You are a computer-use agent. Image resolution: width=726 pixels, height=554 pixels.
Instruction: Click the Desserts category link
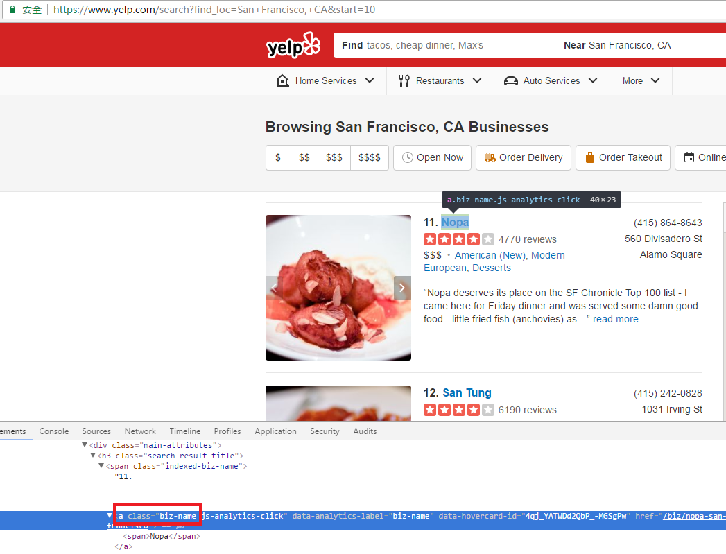pyautogui.click(x=491, y=268)
